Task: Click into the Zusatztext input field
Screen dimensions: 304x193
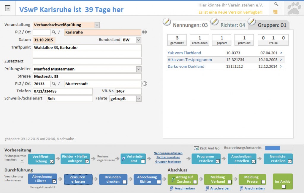Action: click(87, 62)
